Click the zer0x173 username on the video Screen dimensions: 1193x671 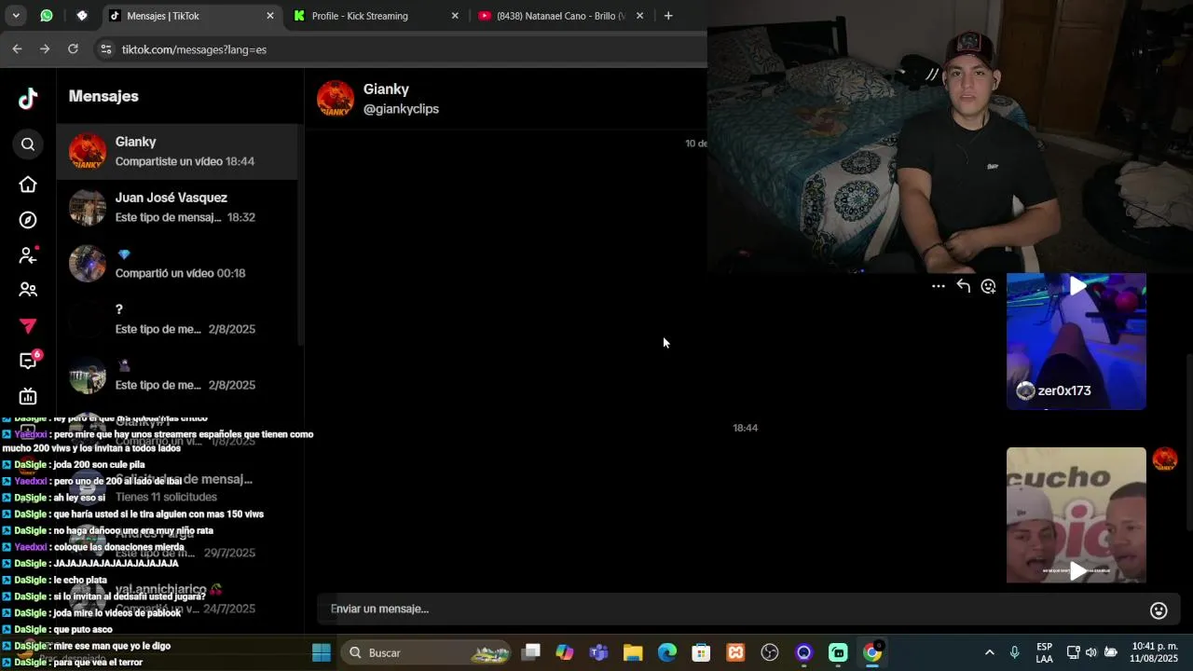1064,391
